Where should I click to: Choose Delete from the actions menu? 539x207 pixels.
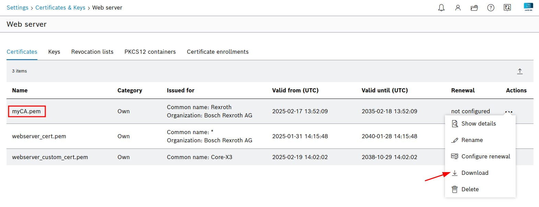[470, 189]
